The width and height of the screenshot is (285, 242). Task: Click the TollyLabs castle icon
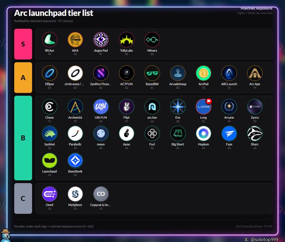(127, 39)
